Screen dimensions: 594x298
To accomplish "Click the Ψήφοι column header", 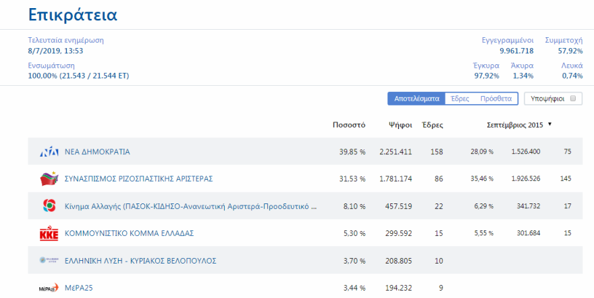I will (400, 125).
